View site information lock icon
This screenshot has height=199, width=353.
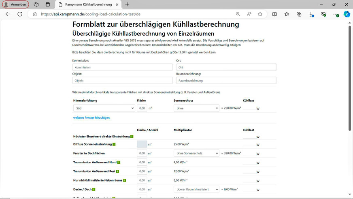coord(35,14)
